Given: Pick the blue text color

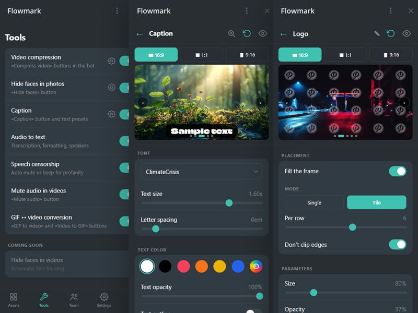Looking at the screenshot, I should click(x=238, y=266).
